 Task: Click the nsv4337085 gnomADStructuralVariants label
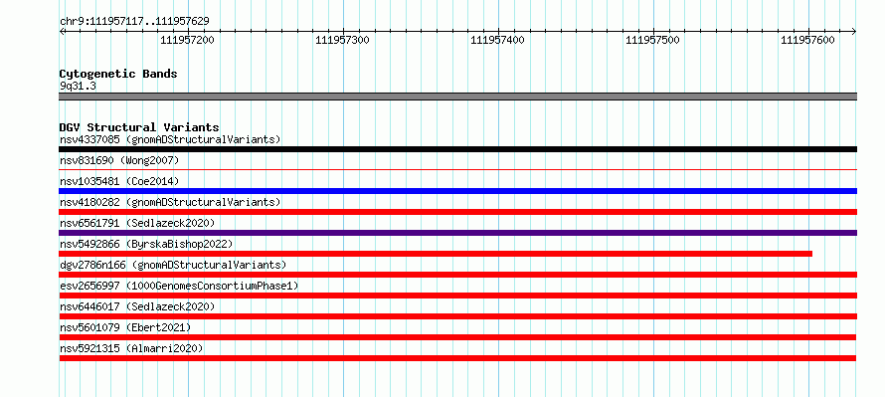point(170,139)
